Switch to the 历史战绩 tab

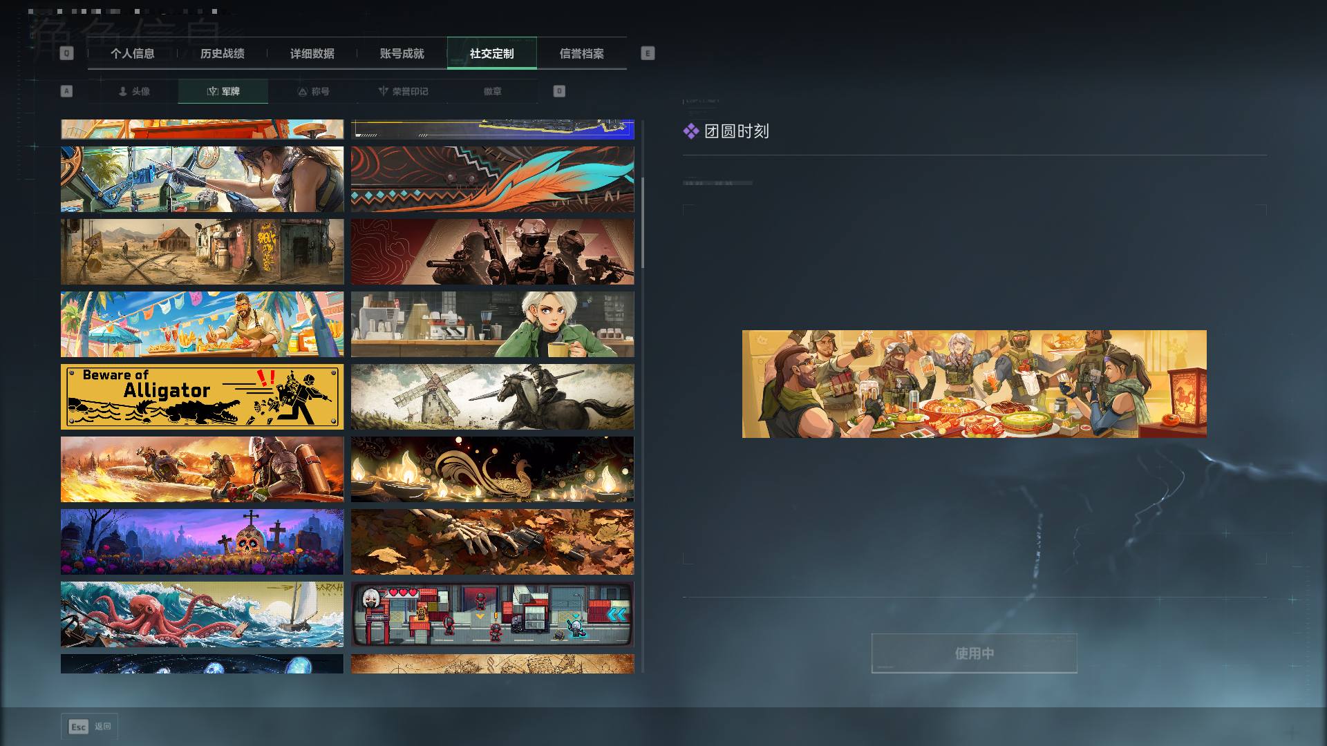click(223, 53)
